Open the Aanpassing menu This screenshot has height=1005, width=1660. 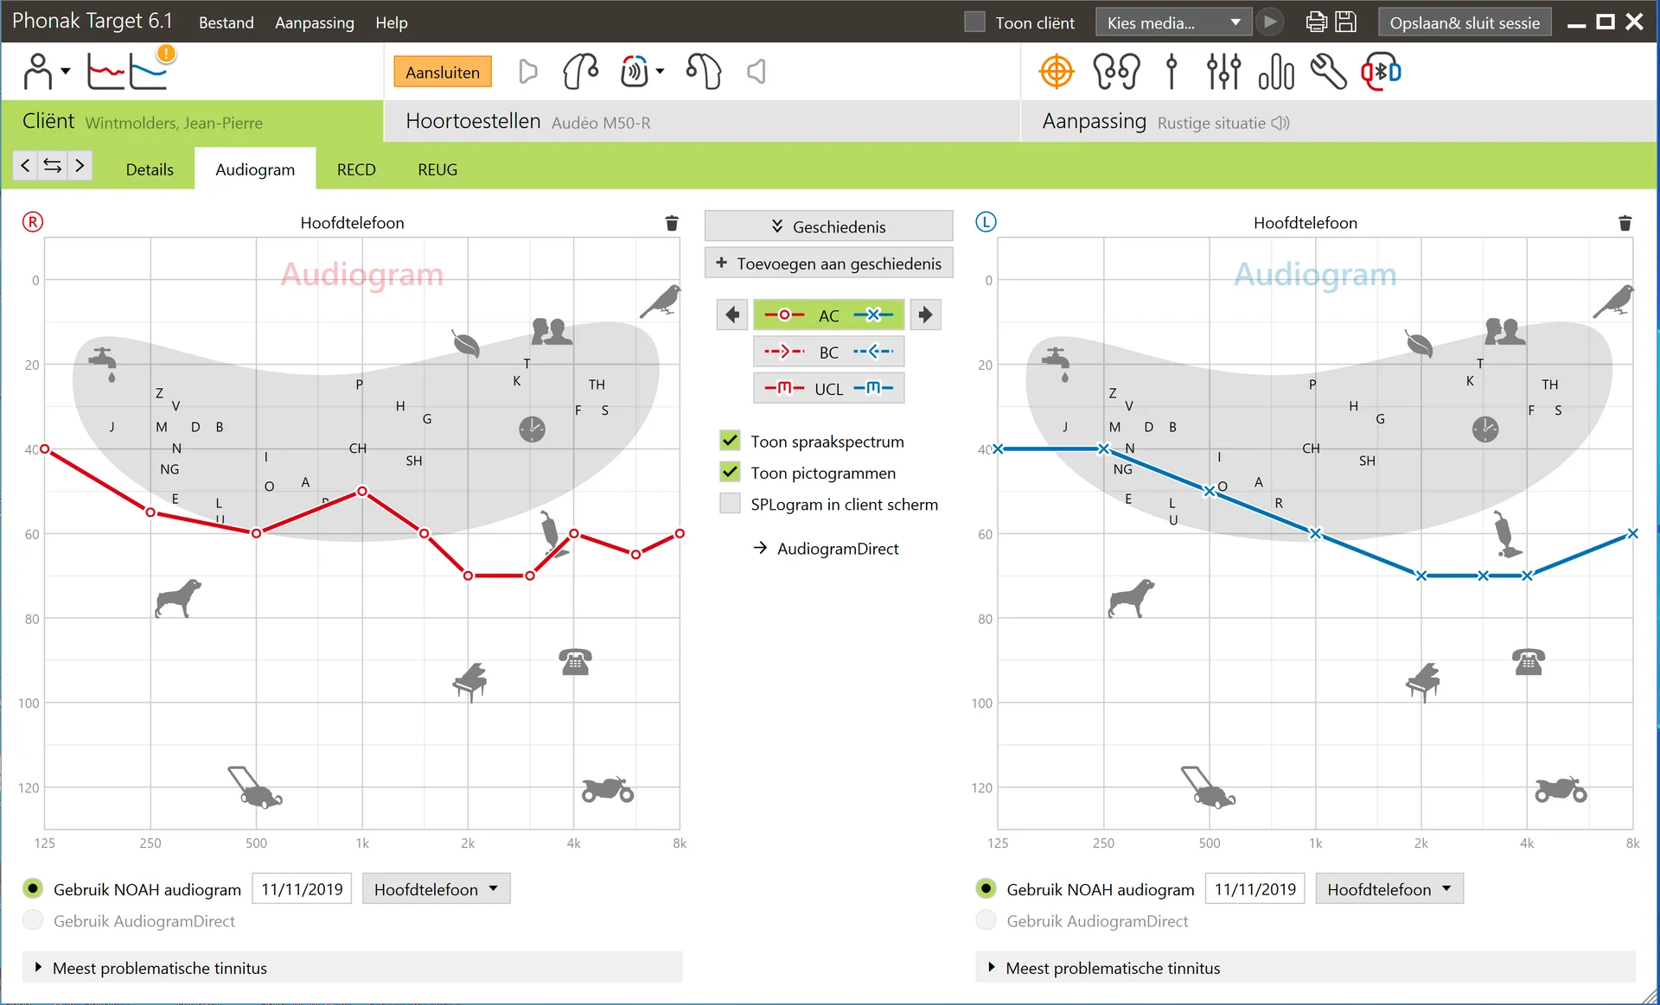click(314, 22)
